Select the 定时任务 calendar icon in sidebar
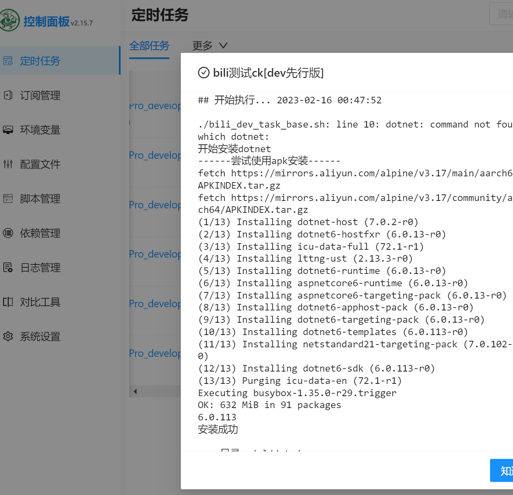The height and width of the screenshot is (495, 513). [x=8, y=61]
